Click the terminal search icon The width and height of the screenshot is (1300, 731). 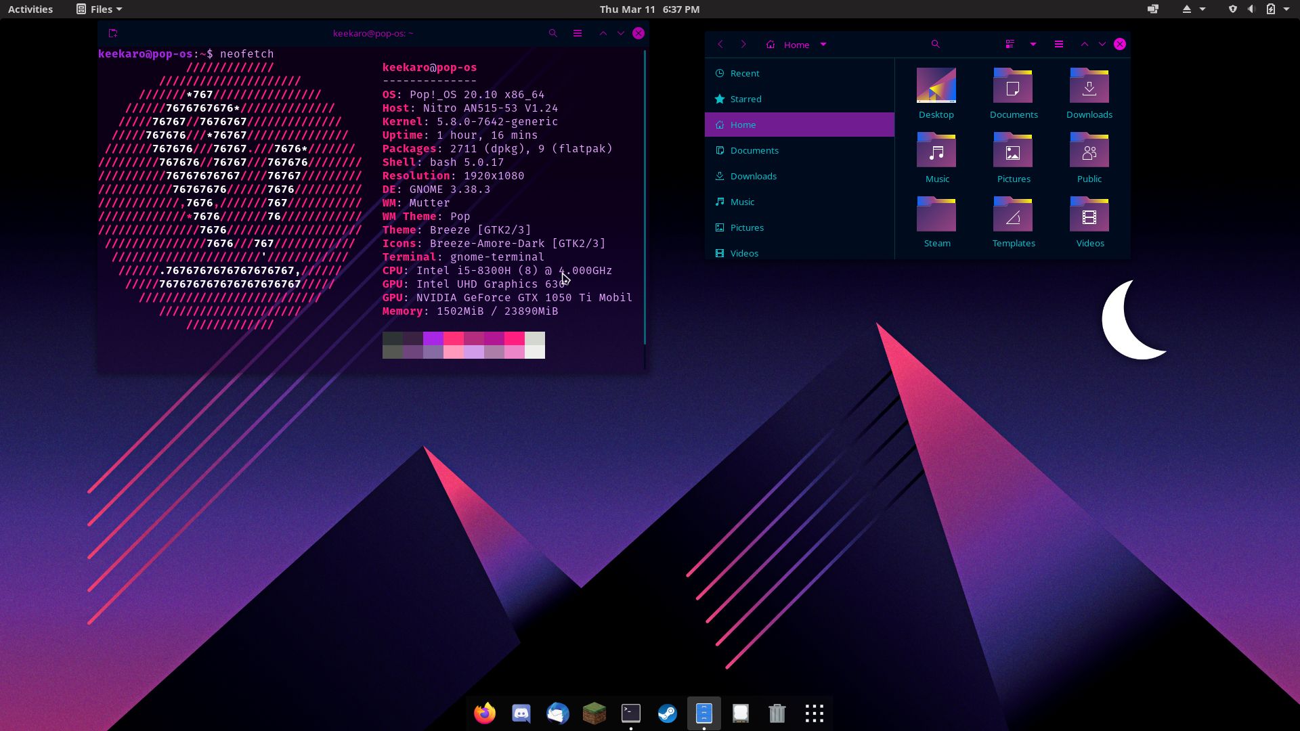pos(553,32)
